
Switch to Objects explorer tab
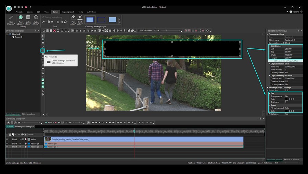pos(28,114)
